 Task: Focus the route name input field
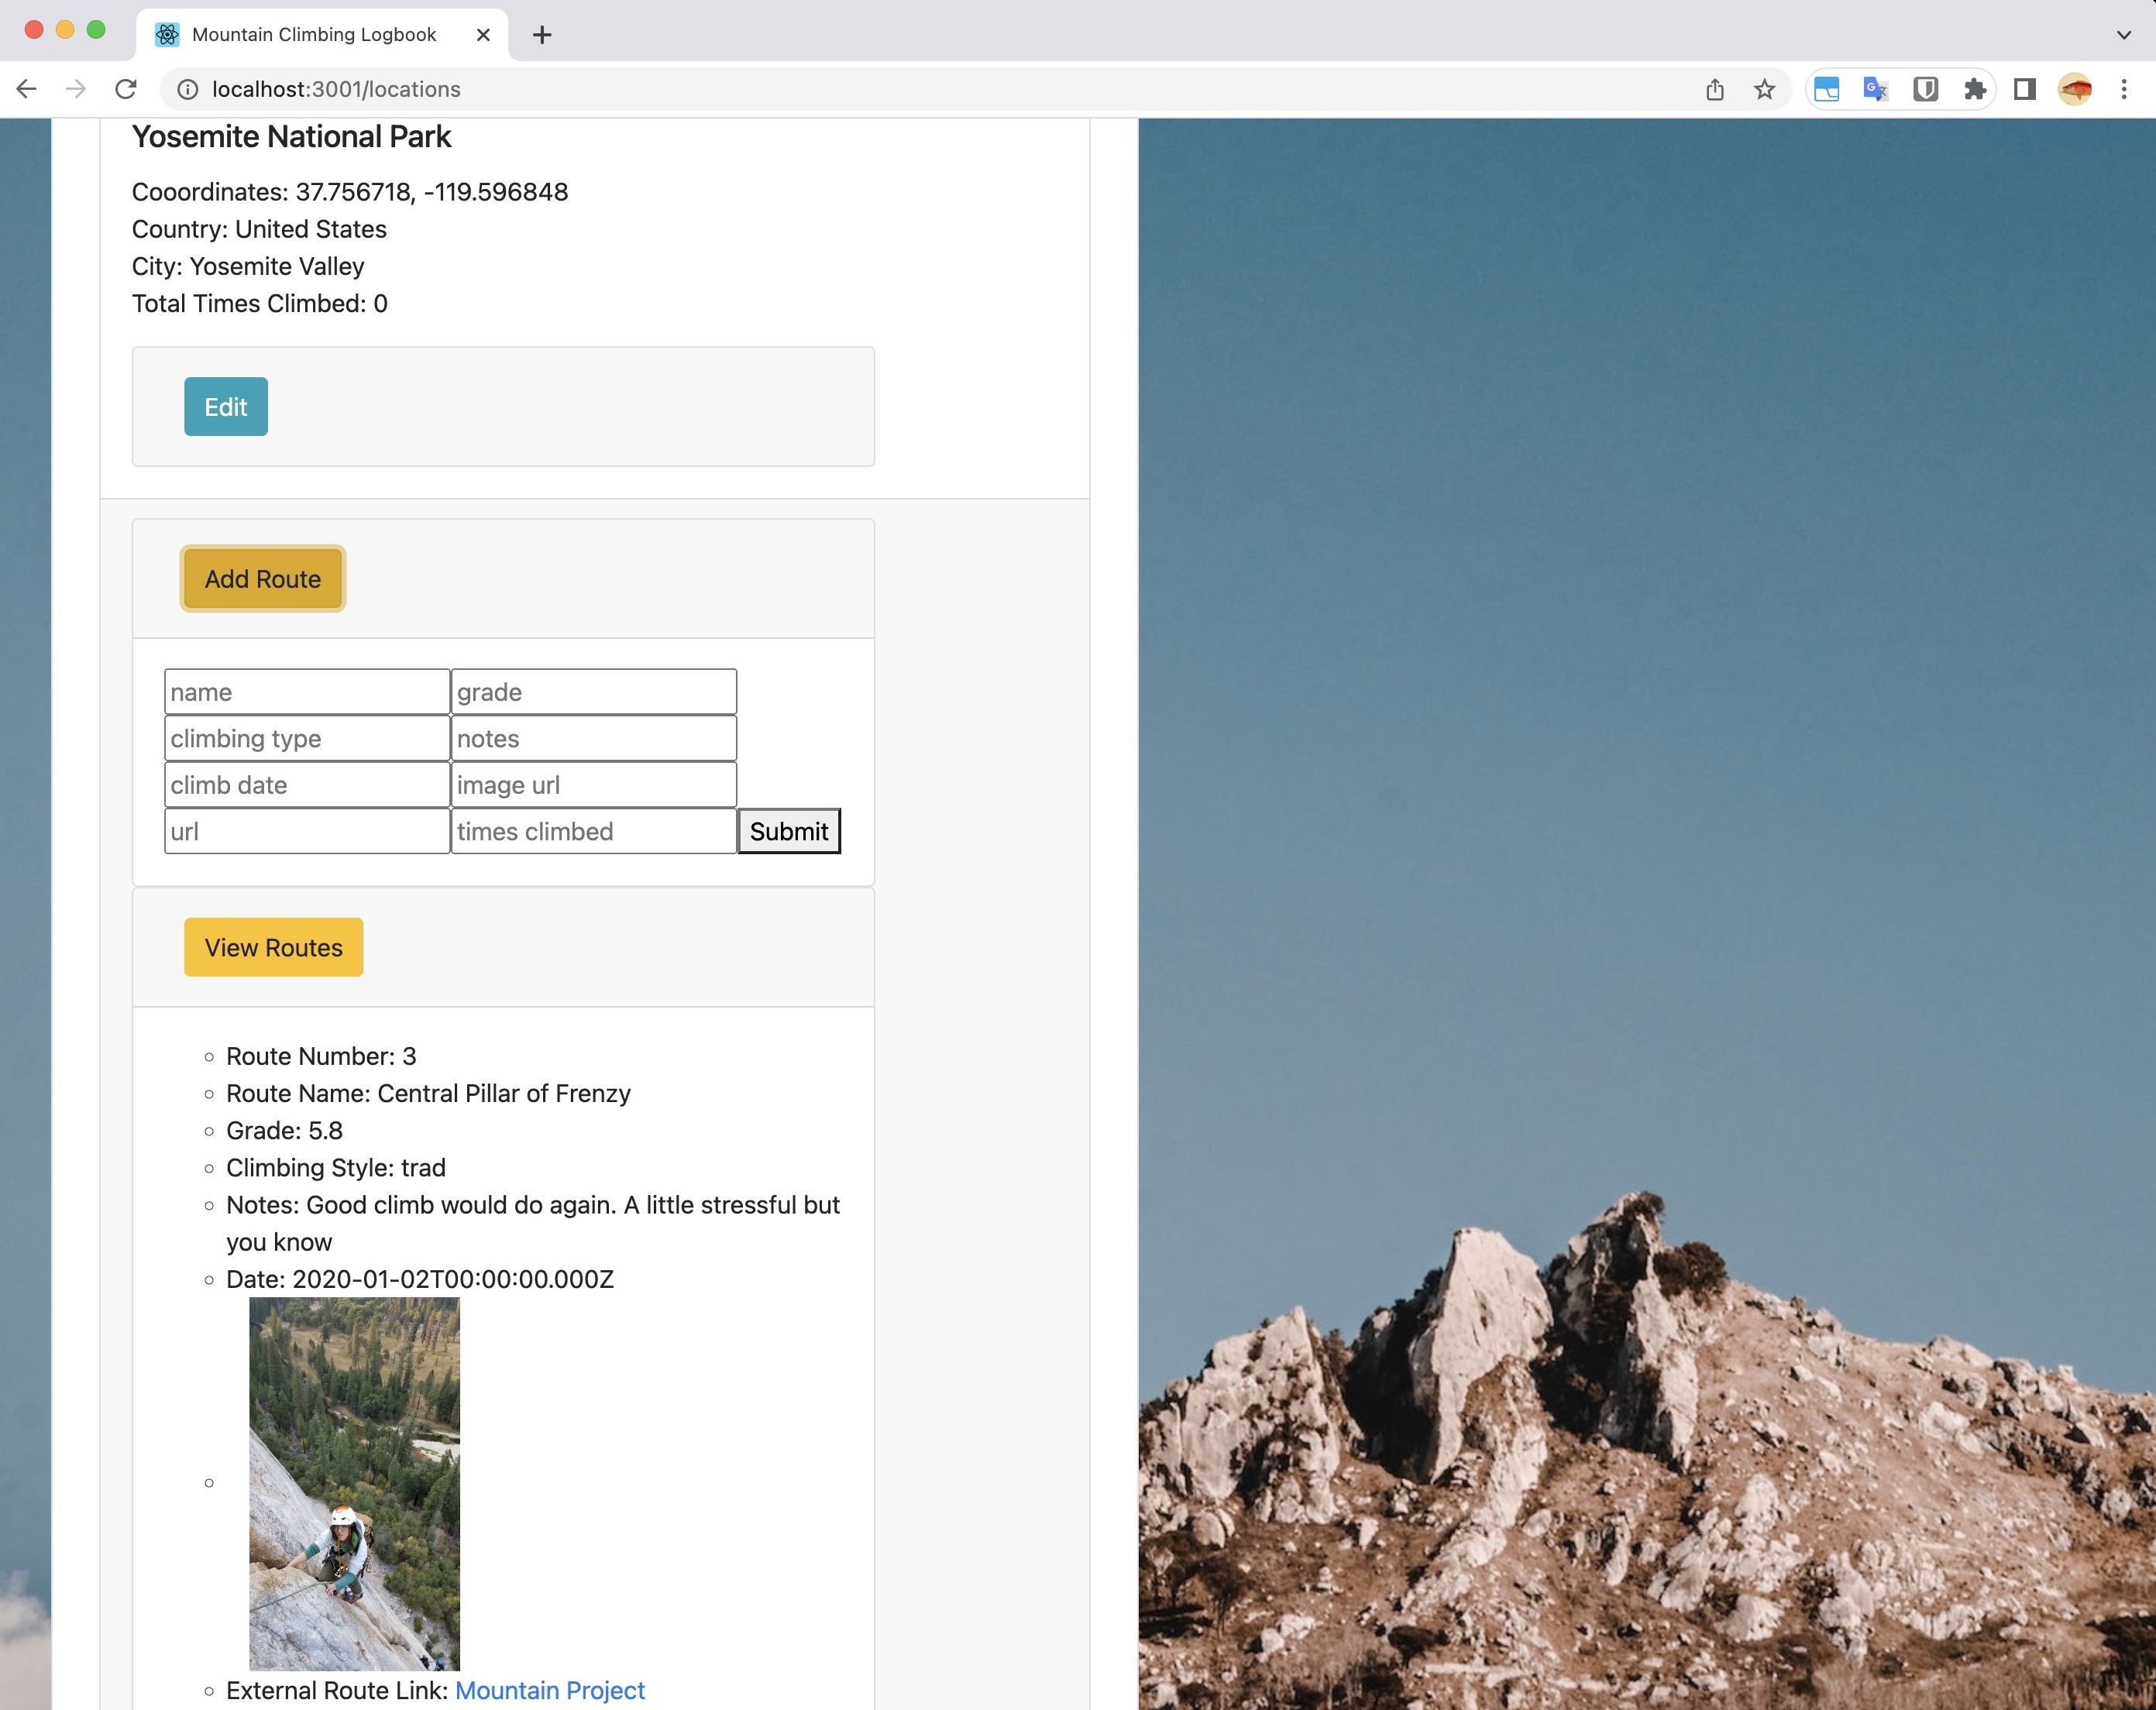pyautogui.click(x=306, y=692)
